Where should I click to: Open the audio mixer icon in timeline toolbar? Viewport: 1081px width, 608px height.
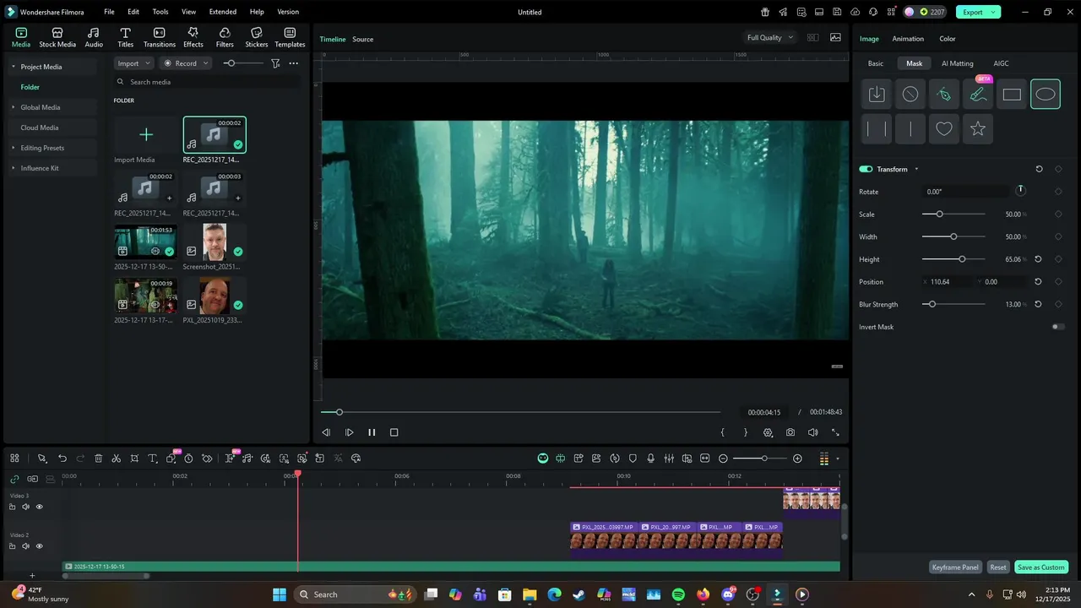click(669, 459)
